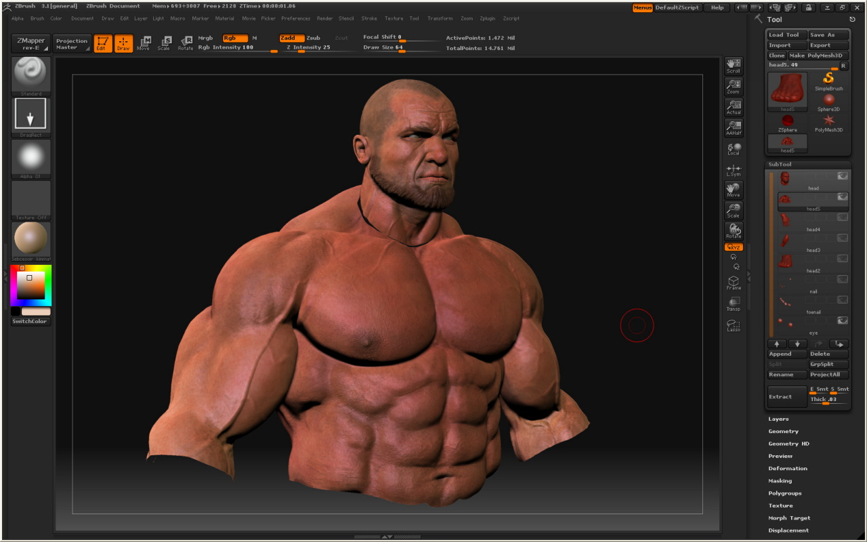
Task: Click the Actual size icon
Action: [x=734, y=107]
